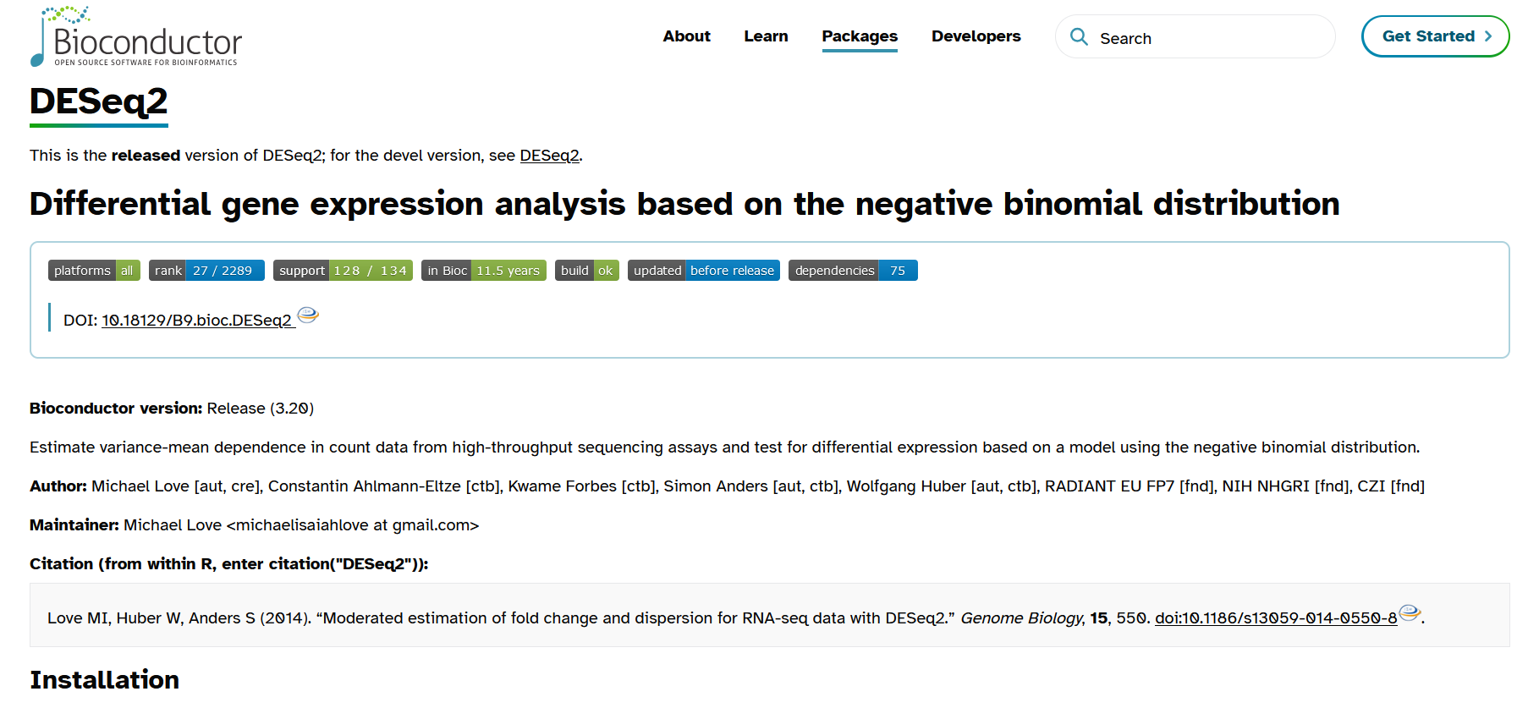Click the magnifying glass search icon
This screenshot has height=708, width=1528.
point(1079,36)
